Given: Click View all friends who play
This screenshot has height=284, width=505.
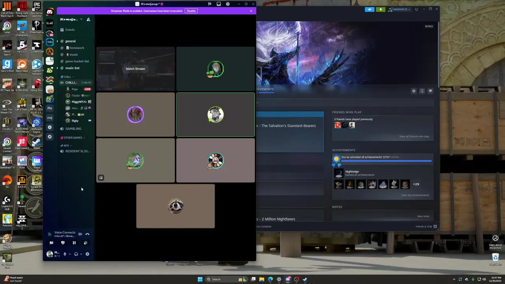Looking at the screenshot, I should [x=414, y=136].
